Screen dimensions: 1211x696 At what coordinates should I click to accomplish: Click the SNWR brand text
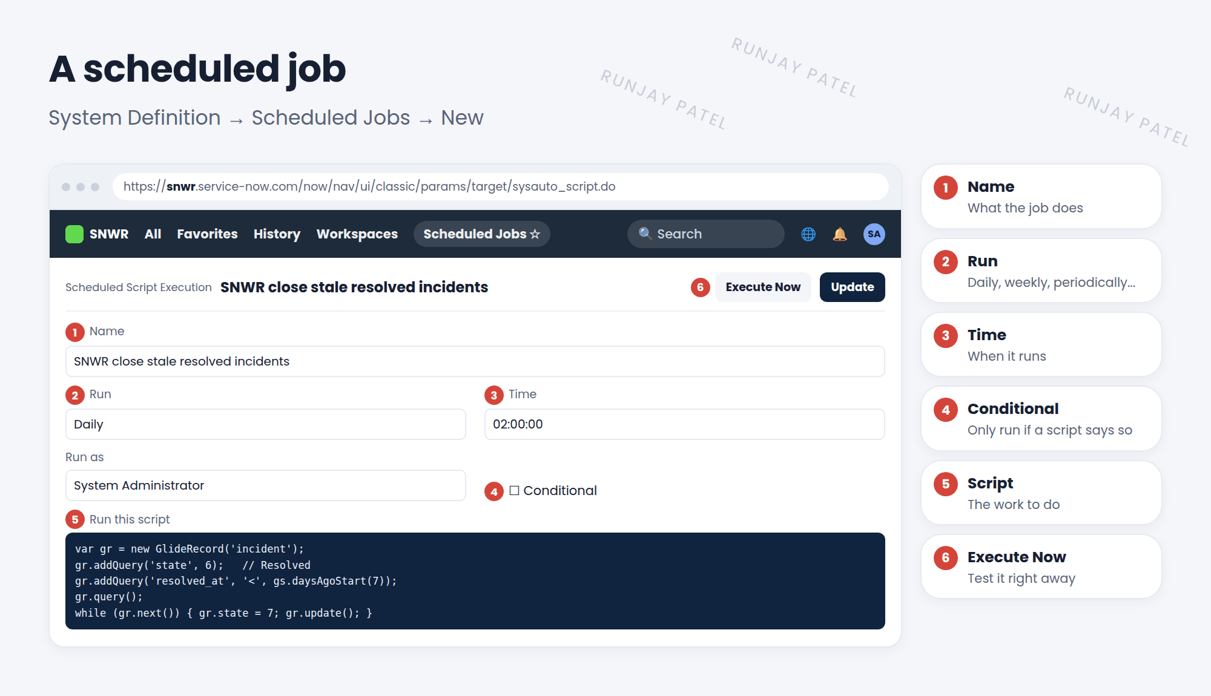point(109,234)
